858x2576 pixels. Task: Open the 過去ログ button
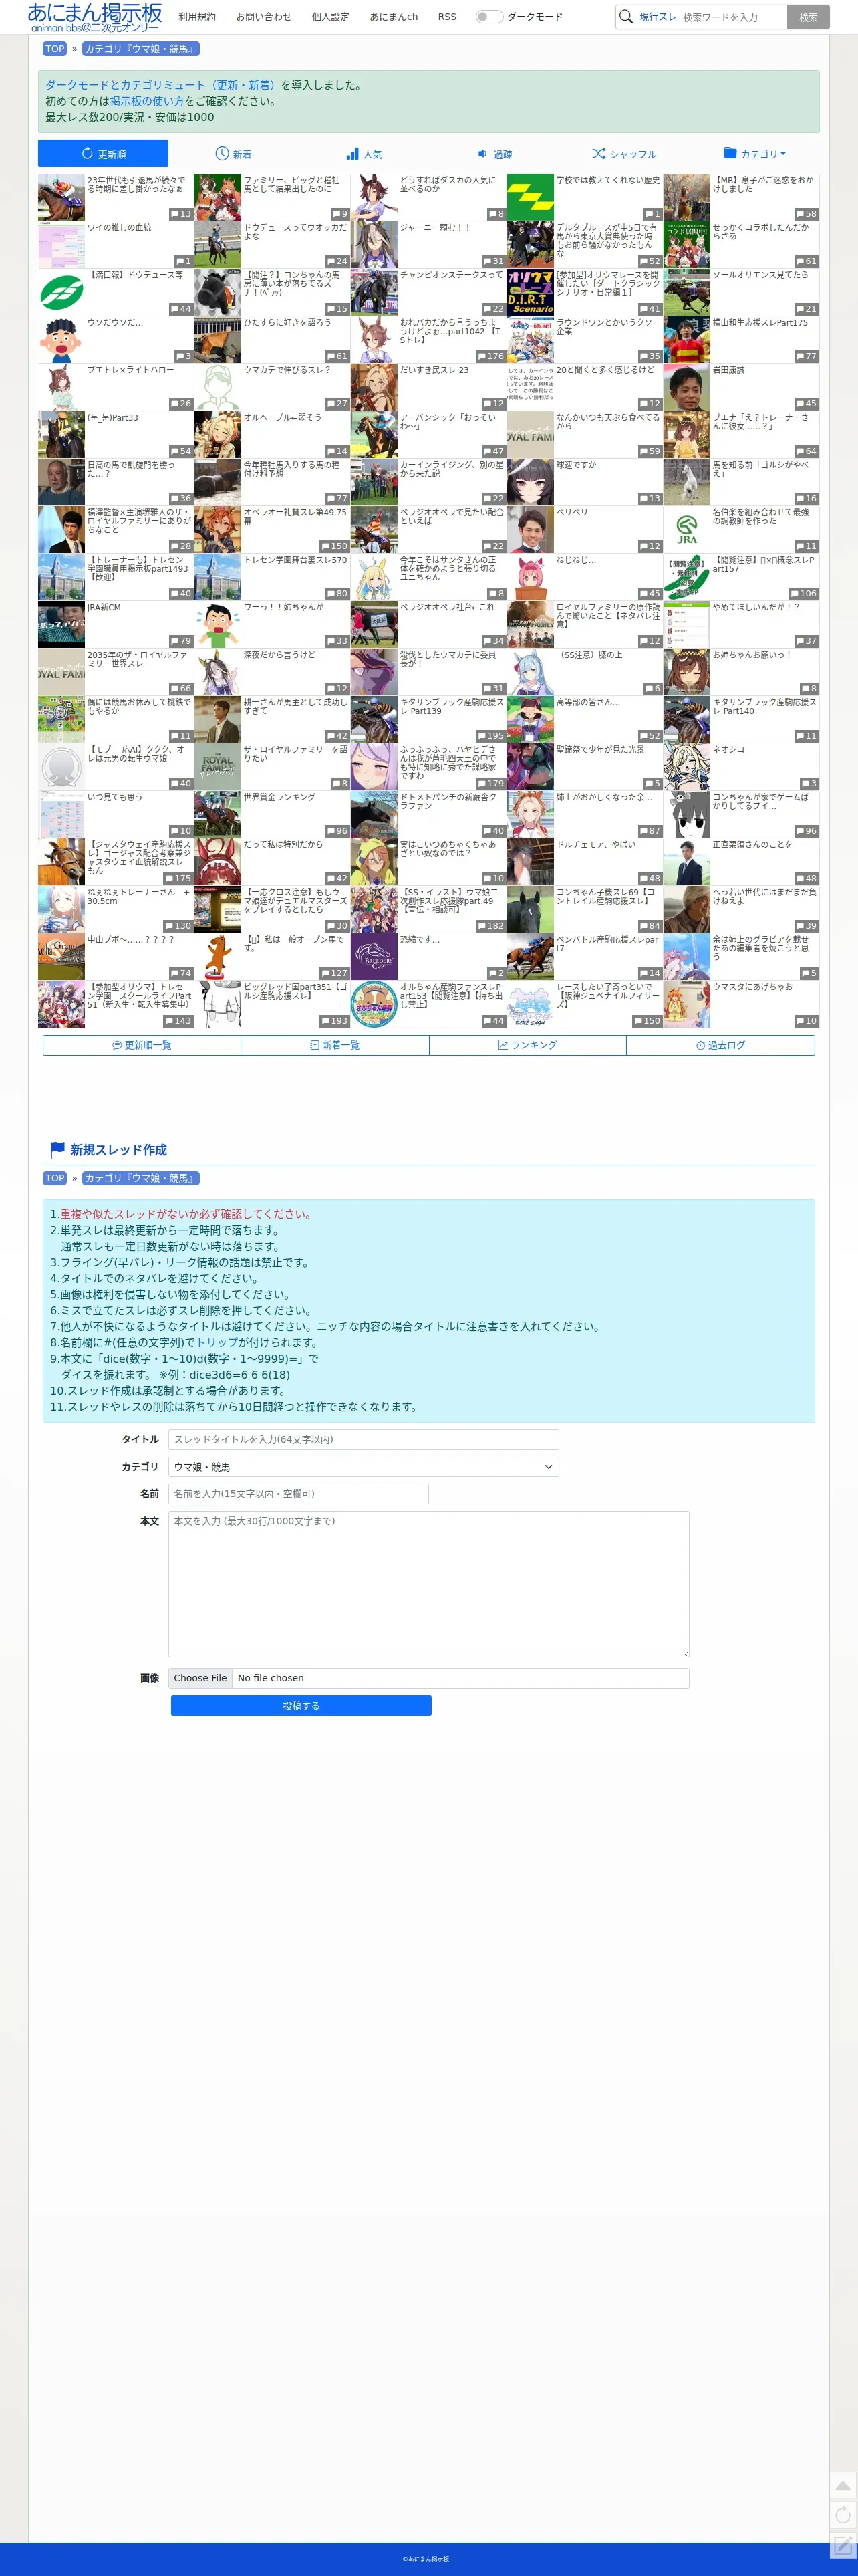720,1045
